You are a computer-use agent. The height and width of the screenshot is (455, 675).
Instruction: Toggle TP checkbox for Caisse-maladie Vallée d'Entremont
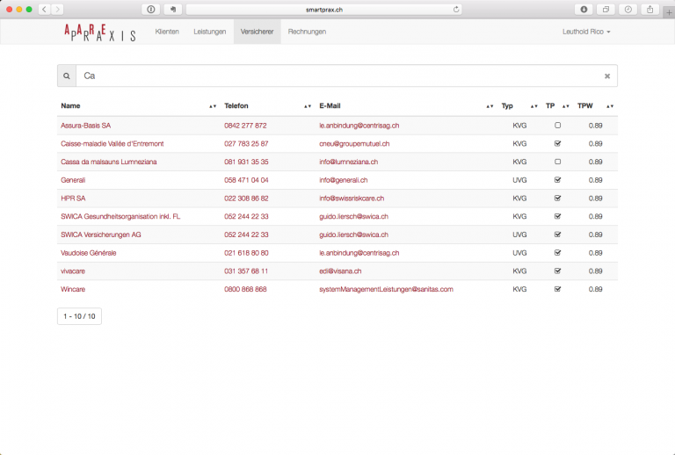pos(557,144)
